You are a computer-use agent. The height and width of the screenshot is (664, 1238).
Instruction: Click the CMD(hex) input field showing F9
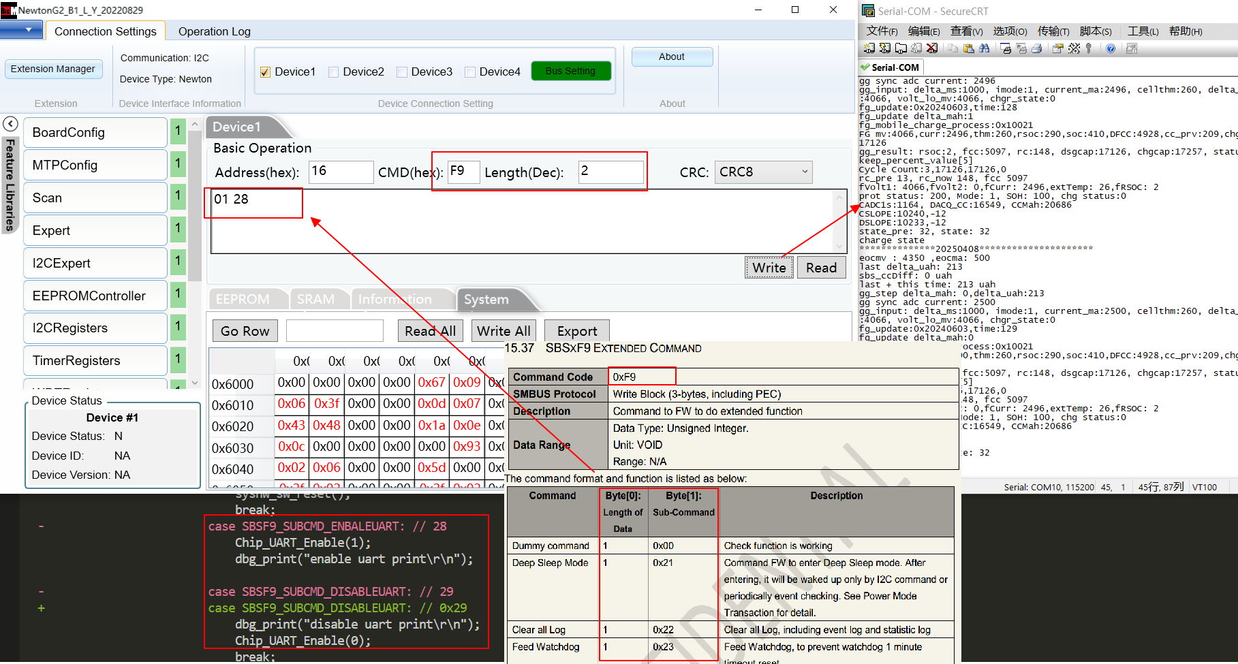click(x=463, y=172)
